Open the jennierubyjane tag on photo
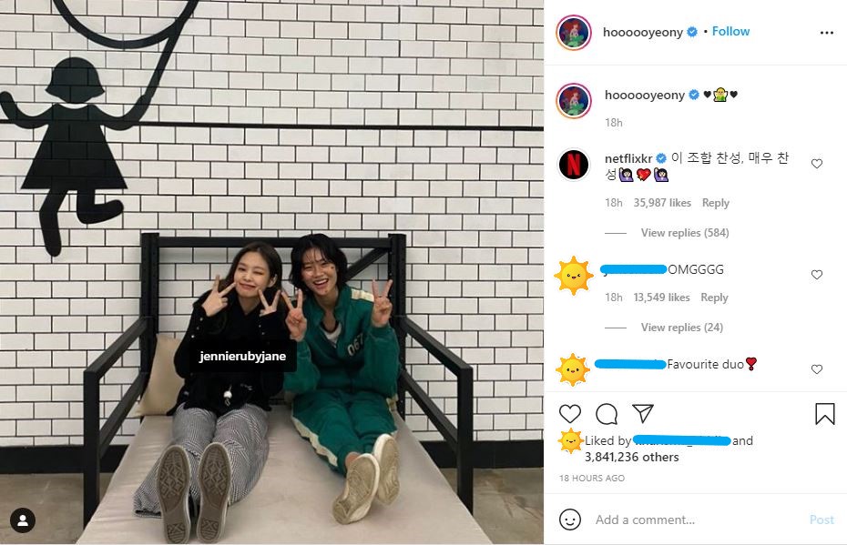 click(242, 356)
